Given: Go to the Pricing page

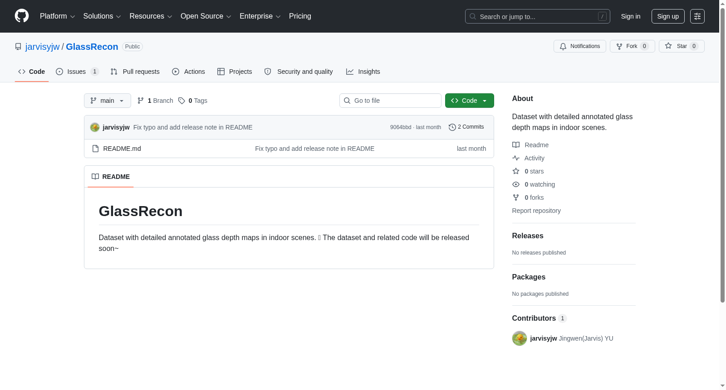Looking at the screenshot, I should pyautogui.click(x=300, y=16).
